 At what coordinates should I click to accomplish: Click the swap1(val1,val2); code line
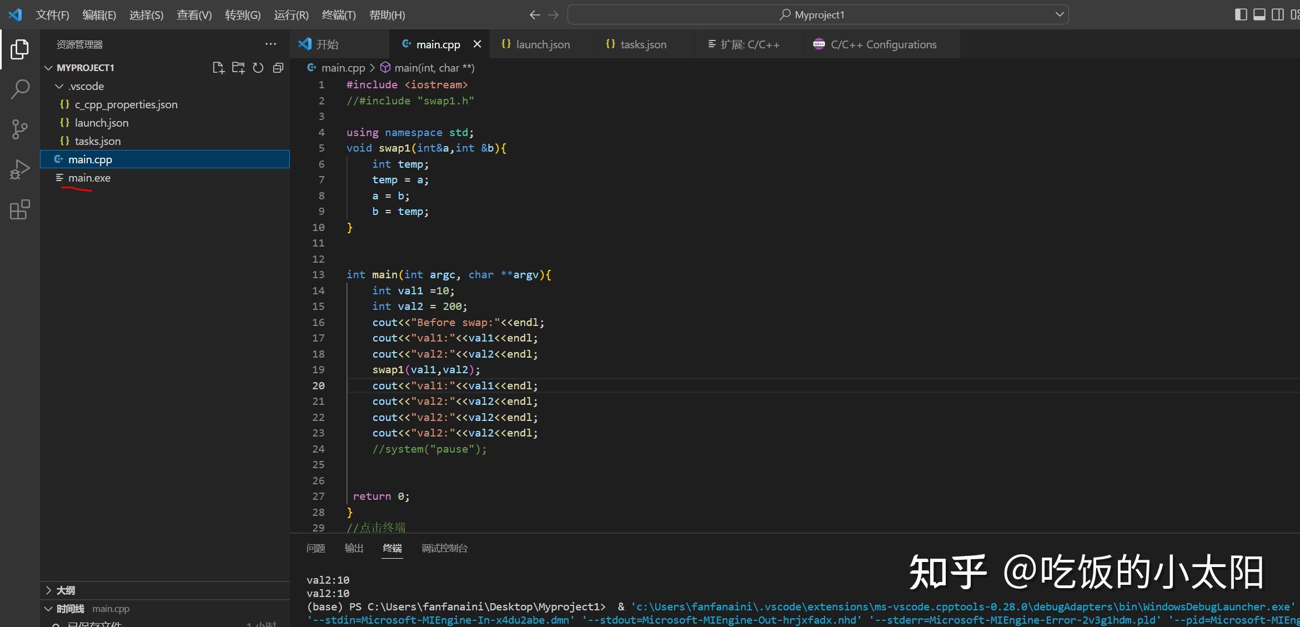(426, 370)
